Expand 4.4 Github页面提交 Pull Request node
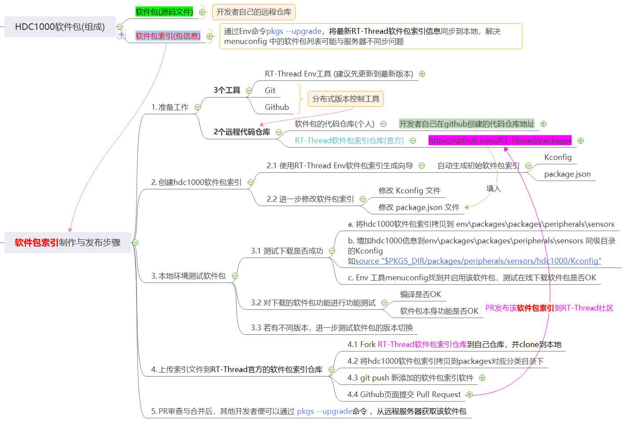Image resolution: width=622 pixels, height=431 pixels. (x=470, y=395)
